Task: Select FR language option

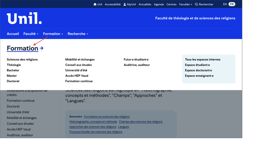Action: point(232,4)
